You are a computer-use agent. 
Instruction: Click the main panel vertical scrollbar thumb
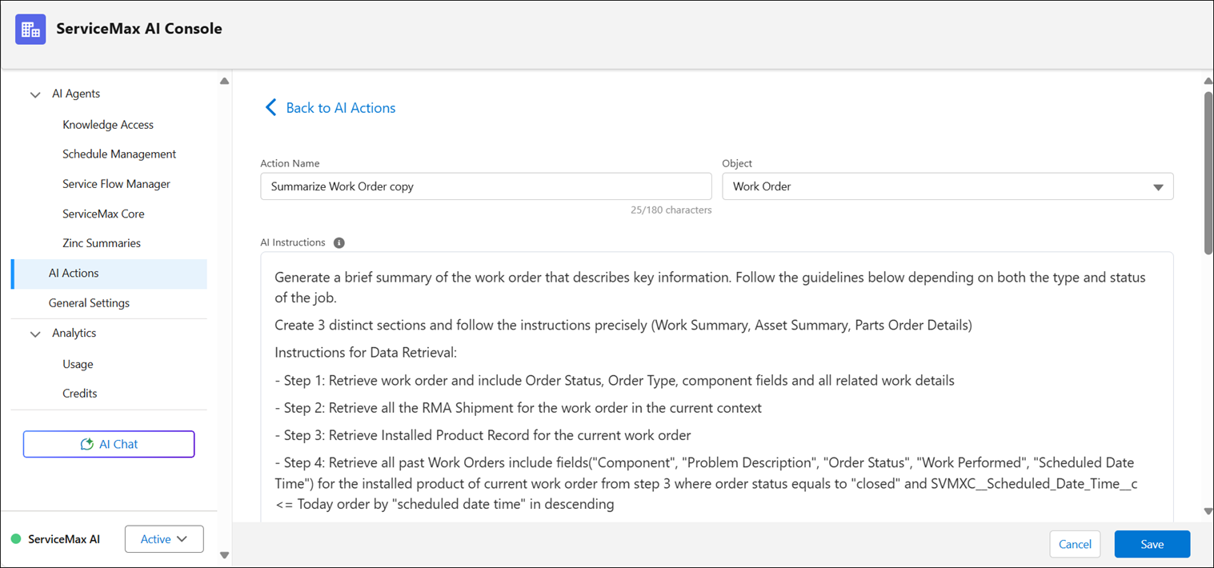tap(1208, 173)
